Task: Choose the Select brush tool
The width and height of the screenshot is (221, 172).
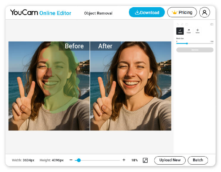Action: point(180,31)
